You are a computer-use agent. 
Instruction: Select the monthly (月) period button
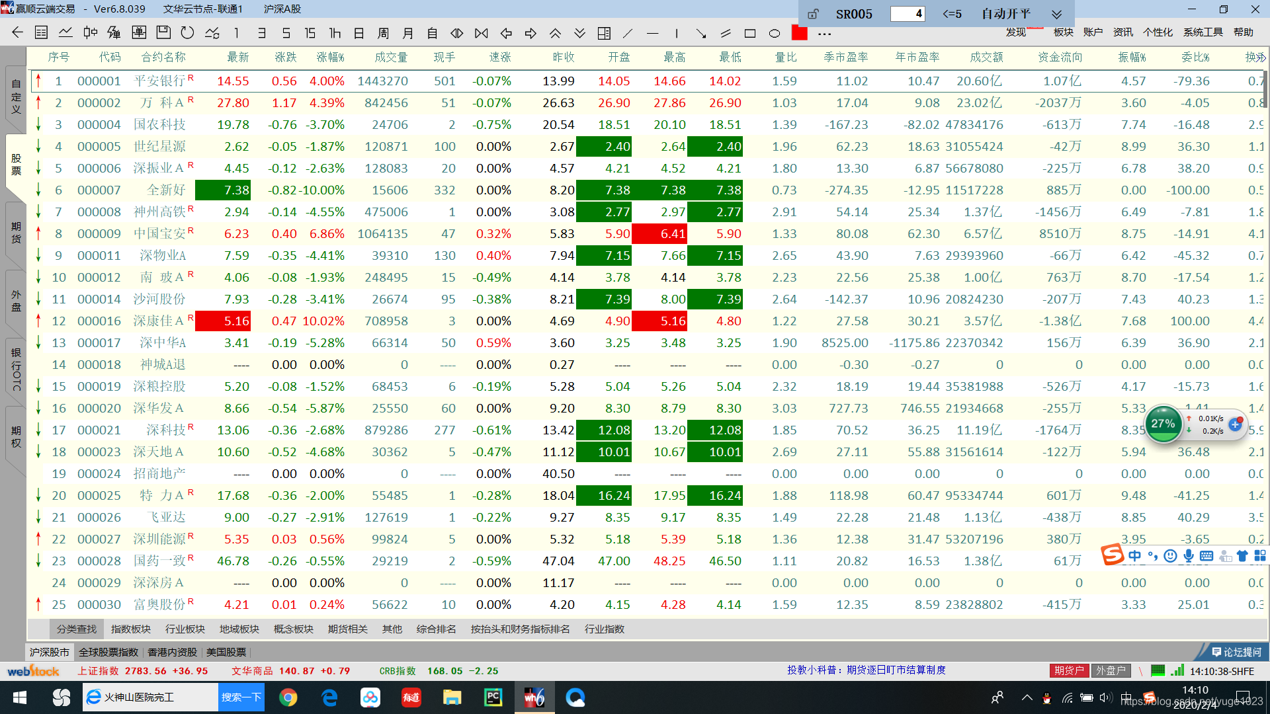[408, 33]
